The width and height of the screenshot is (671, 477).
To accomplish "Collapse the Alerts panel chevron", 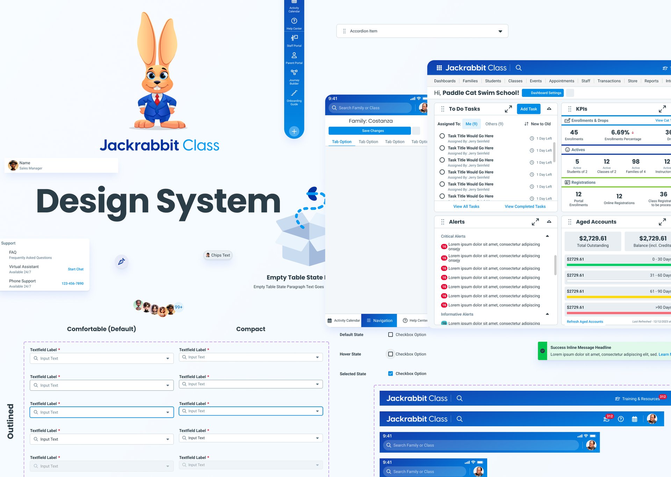I will click(x=549, y=222).
